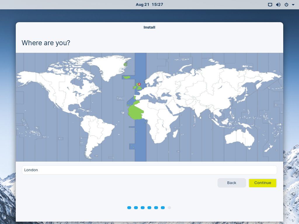This screenshot has height=224, width=299.
Task: Expand the system menu arrow
Action: 293,5
